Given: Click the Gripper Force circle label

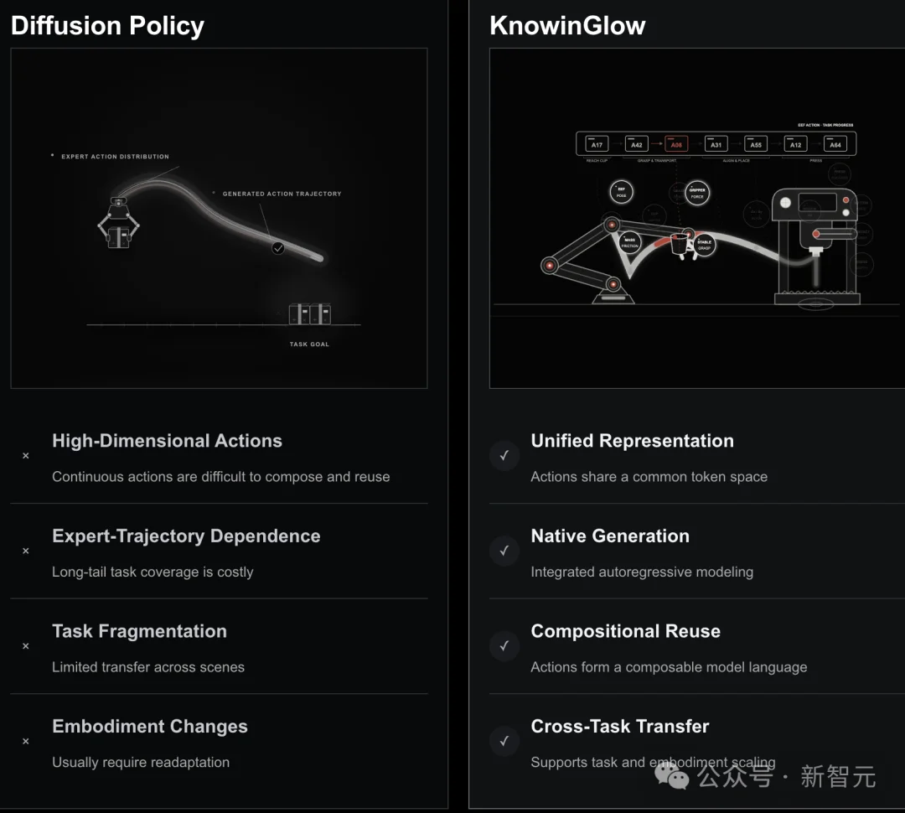Looking at the screenshot, I should (x=697, y=193).
